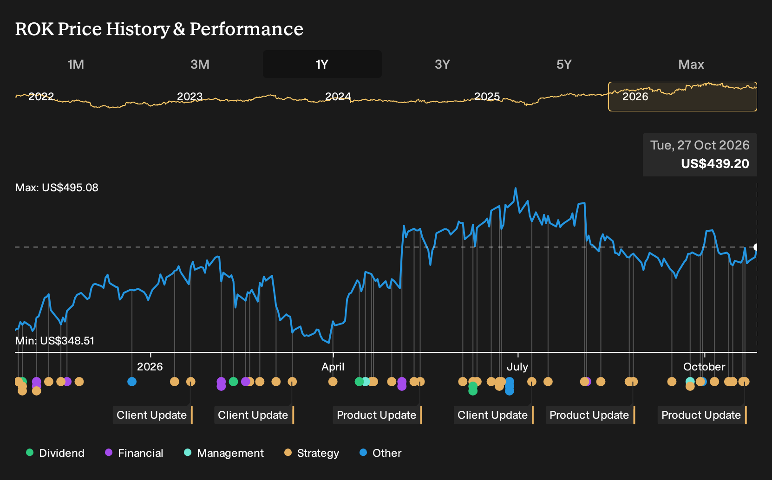The image size is (772, 480).
Task: Switch to the 1M time range
Action: click(76, 64)
